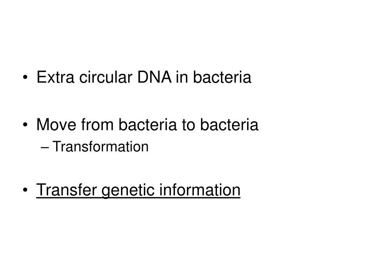Click the word bacteria ending the first bullet

point(222,77)
